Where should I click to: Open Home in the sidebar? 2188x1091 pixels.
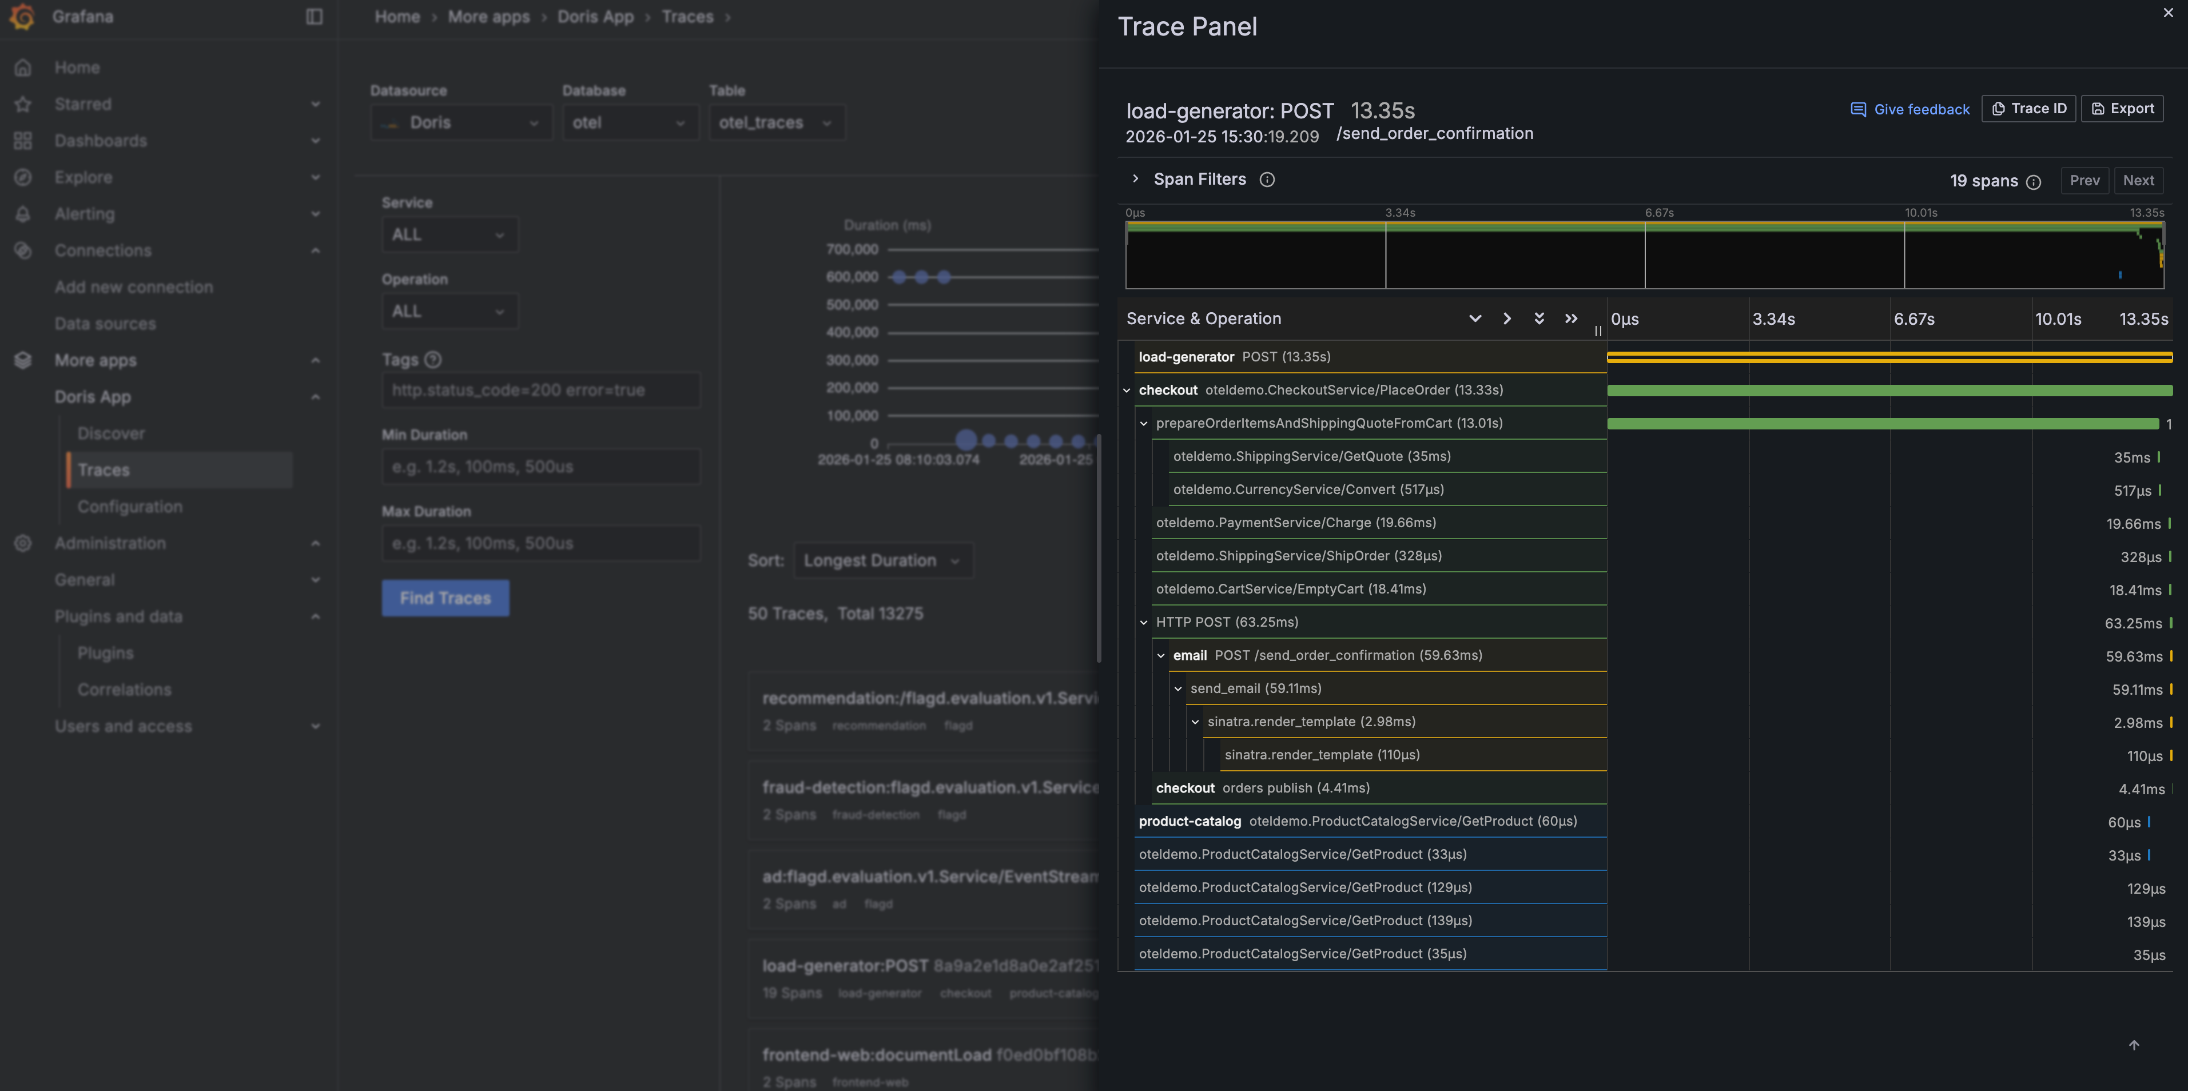click(77, 67)
